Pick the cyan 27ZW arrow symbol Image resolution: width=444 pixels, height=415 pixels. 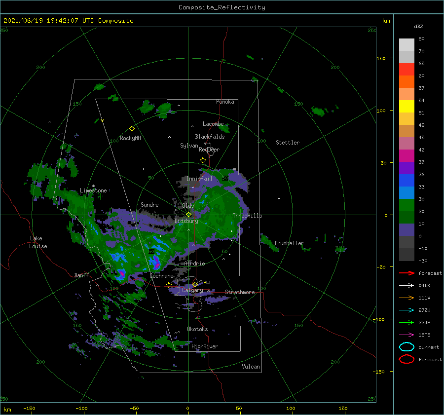(x=407, y=310)
